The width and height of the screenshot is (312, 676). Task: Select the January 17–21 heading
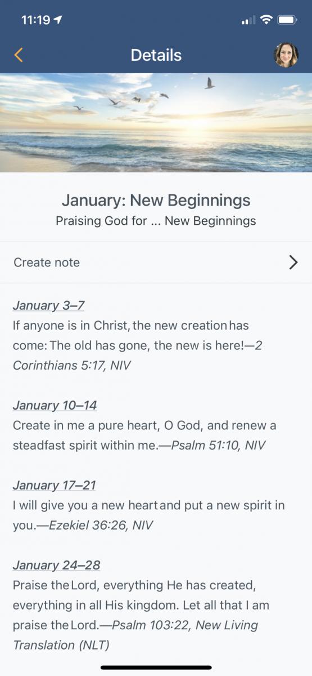pos(54,485)
